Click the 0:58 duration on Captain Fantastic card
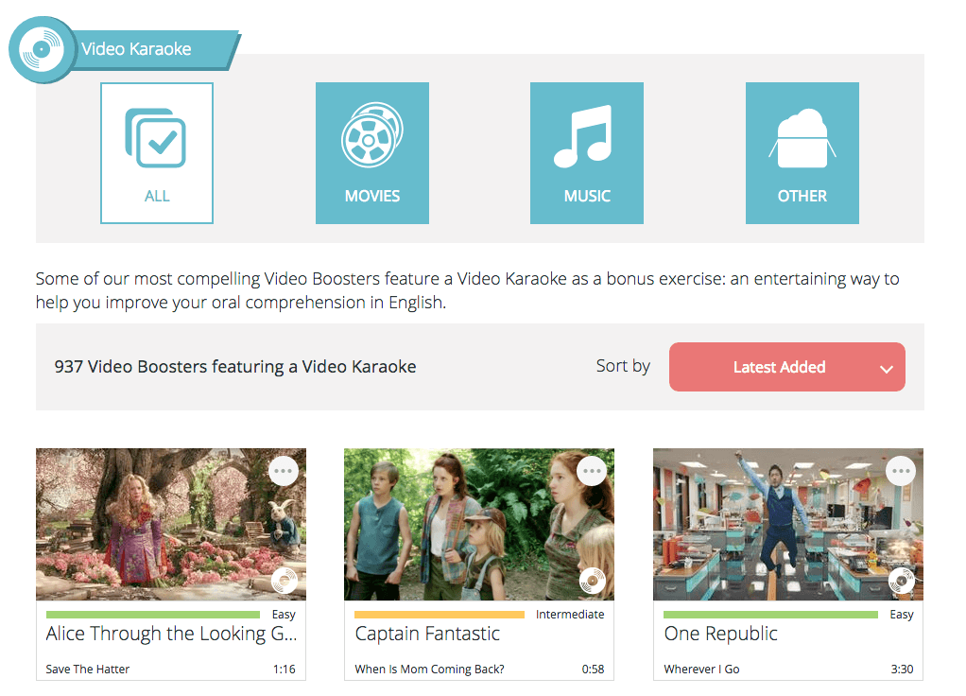This screenshot has height=696, width=966. tap(593, 669)
